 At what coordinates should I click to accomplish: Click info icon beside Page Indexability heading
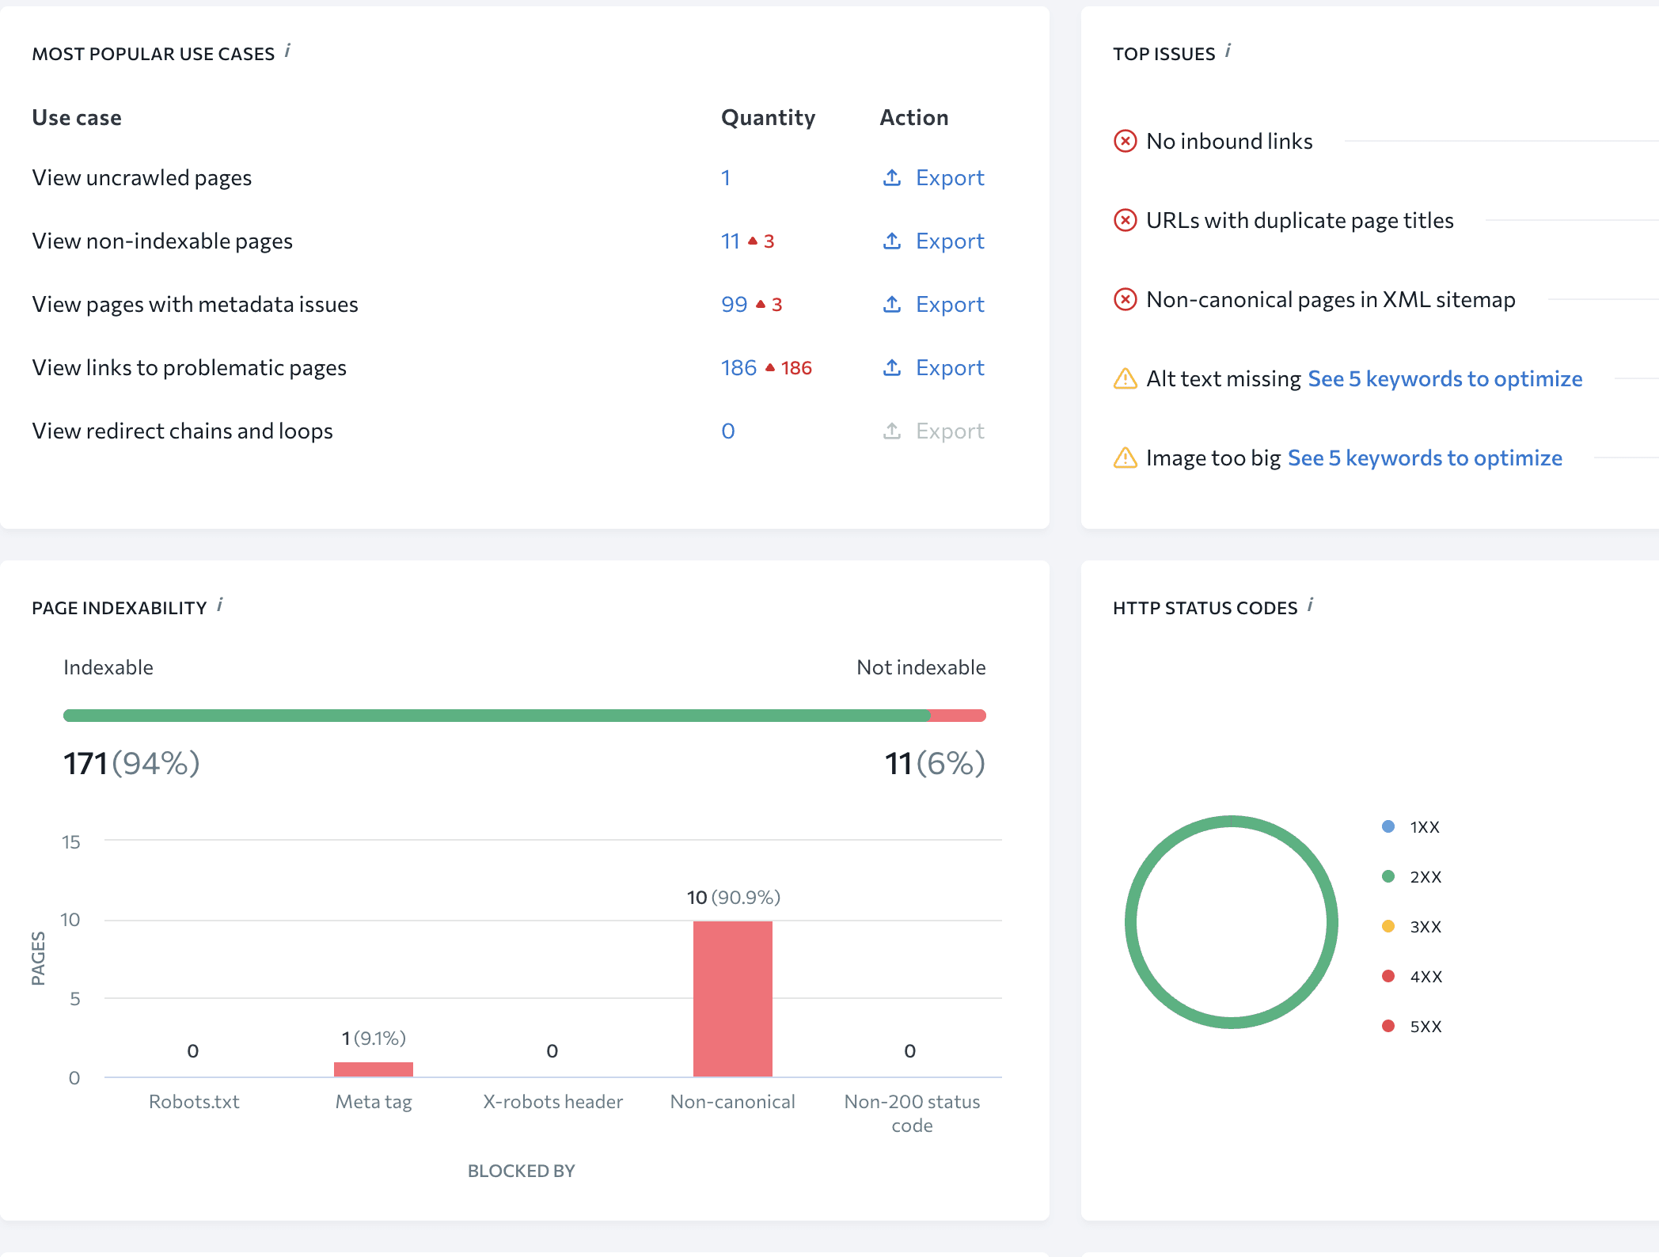(x=219, y=606)
